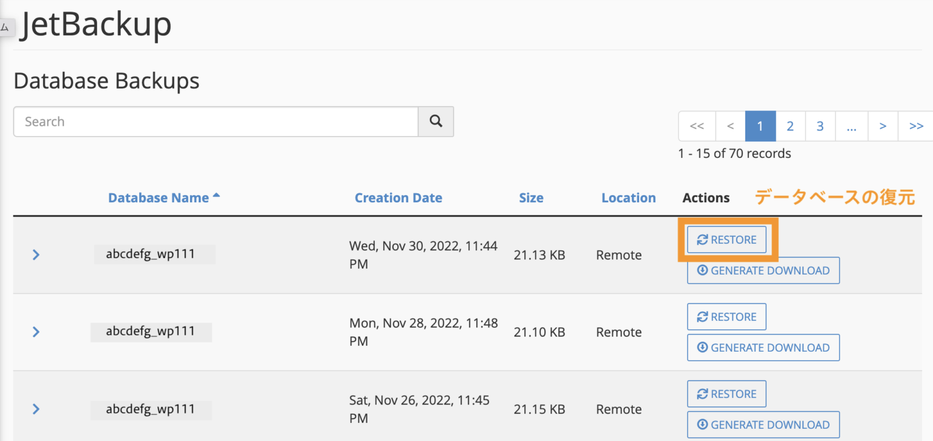
Task: Jump to the first page (<<)
Action: (x=697, y=126)
